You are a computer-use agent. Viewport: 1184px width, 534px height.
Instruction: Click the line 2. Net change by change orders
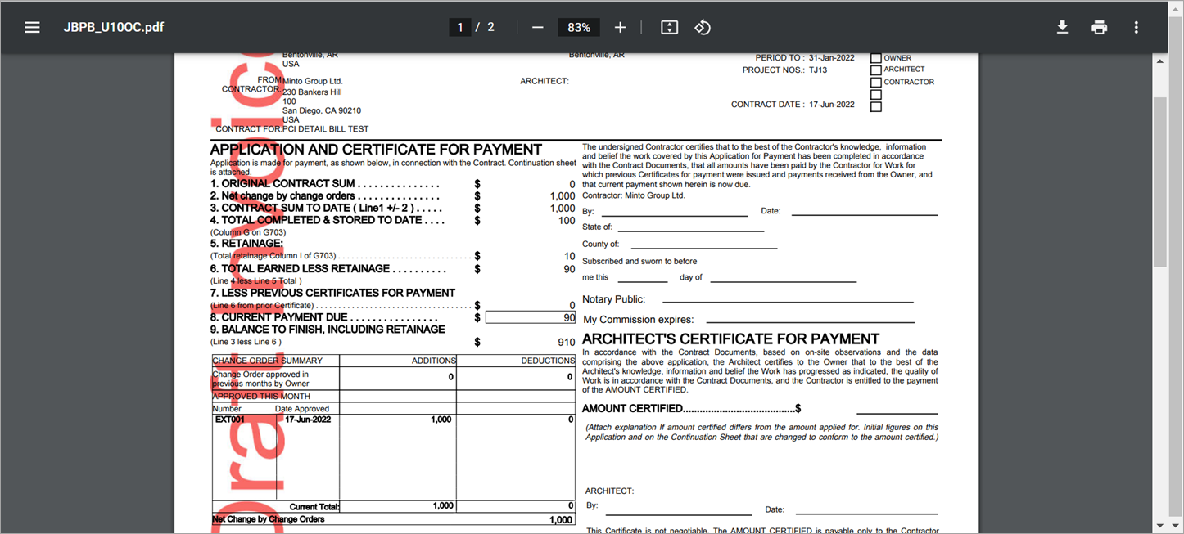pyautogui.click(x=325, y=196)
